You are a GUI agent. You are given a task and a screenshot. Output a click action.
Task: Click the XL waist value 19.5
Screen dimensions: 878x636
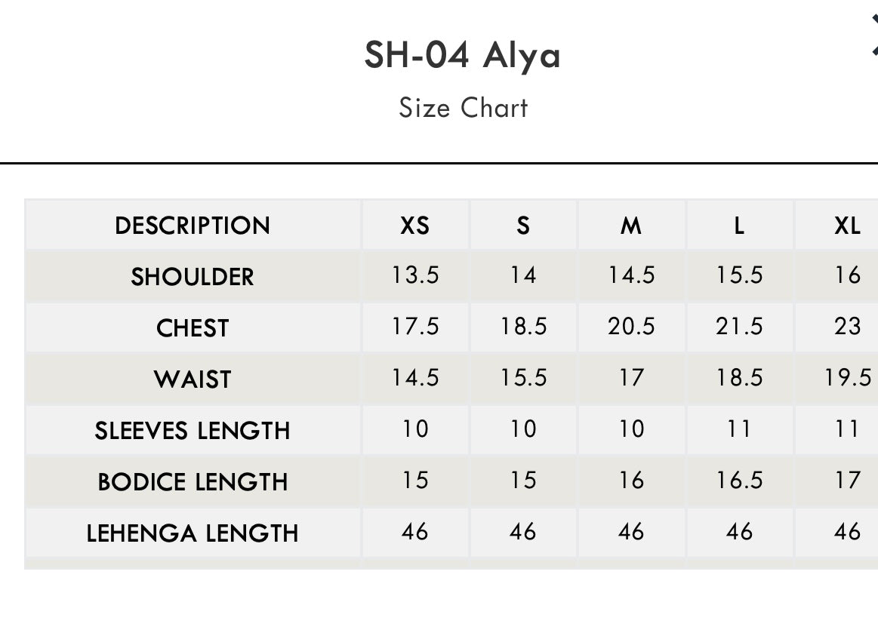pos(847,378)
